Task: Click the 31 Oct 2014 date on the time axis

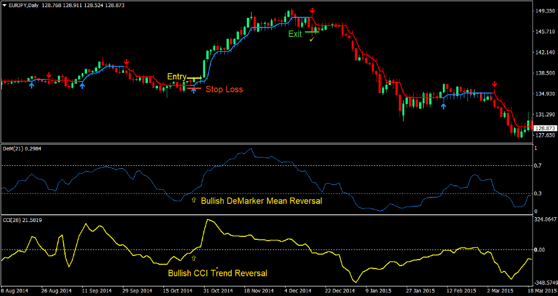Action: tap(213, 291)
